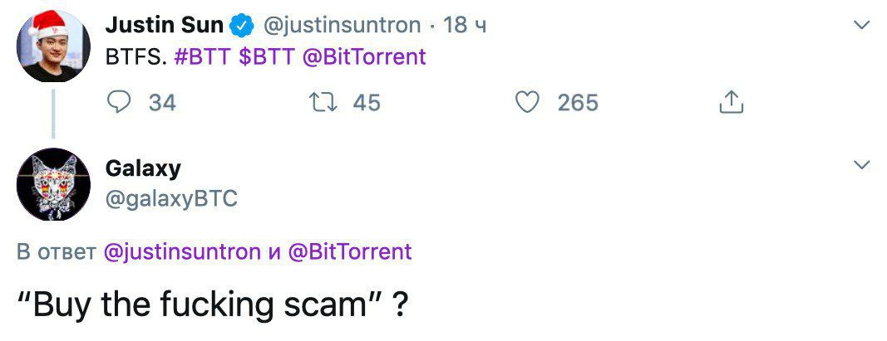Open @BitTorrent in the reply-to line
Image resolution: width=887 pixels, height=341 pixels.
coord(350,251)
